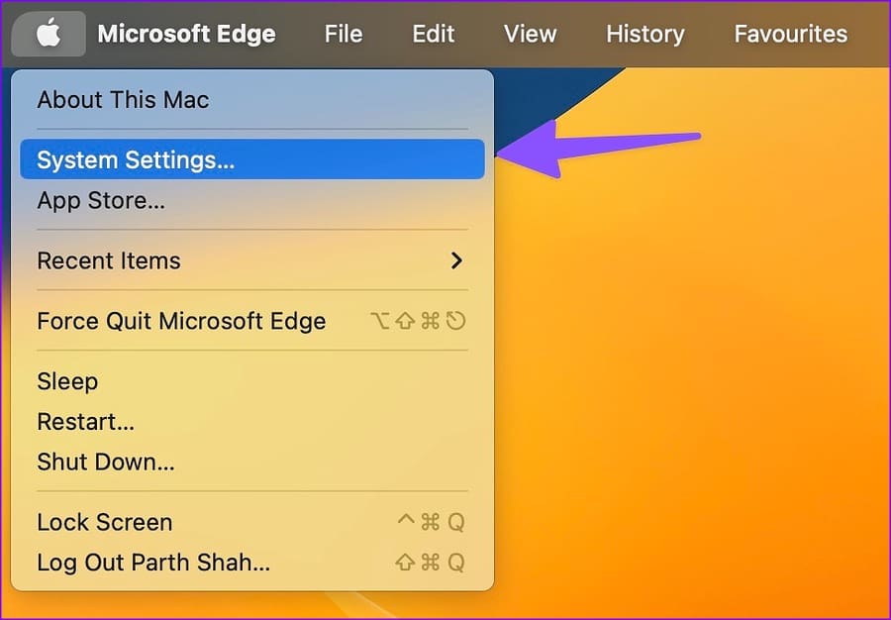Select Restart from Apple menu

point(252,421)
